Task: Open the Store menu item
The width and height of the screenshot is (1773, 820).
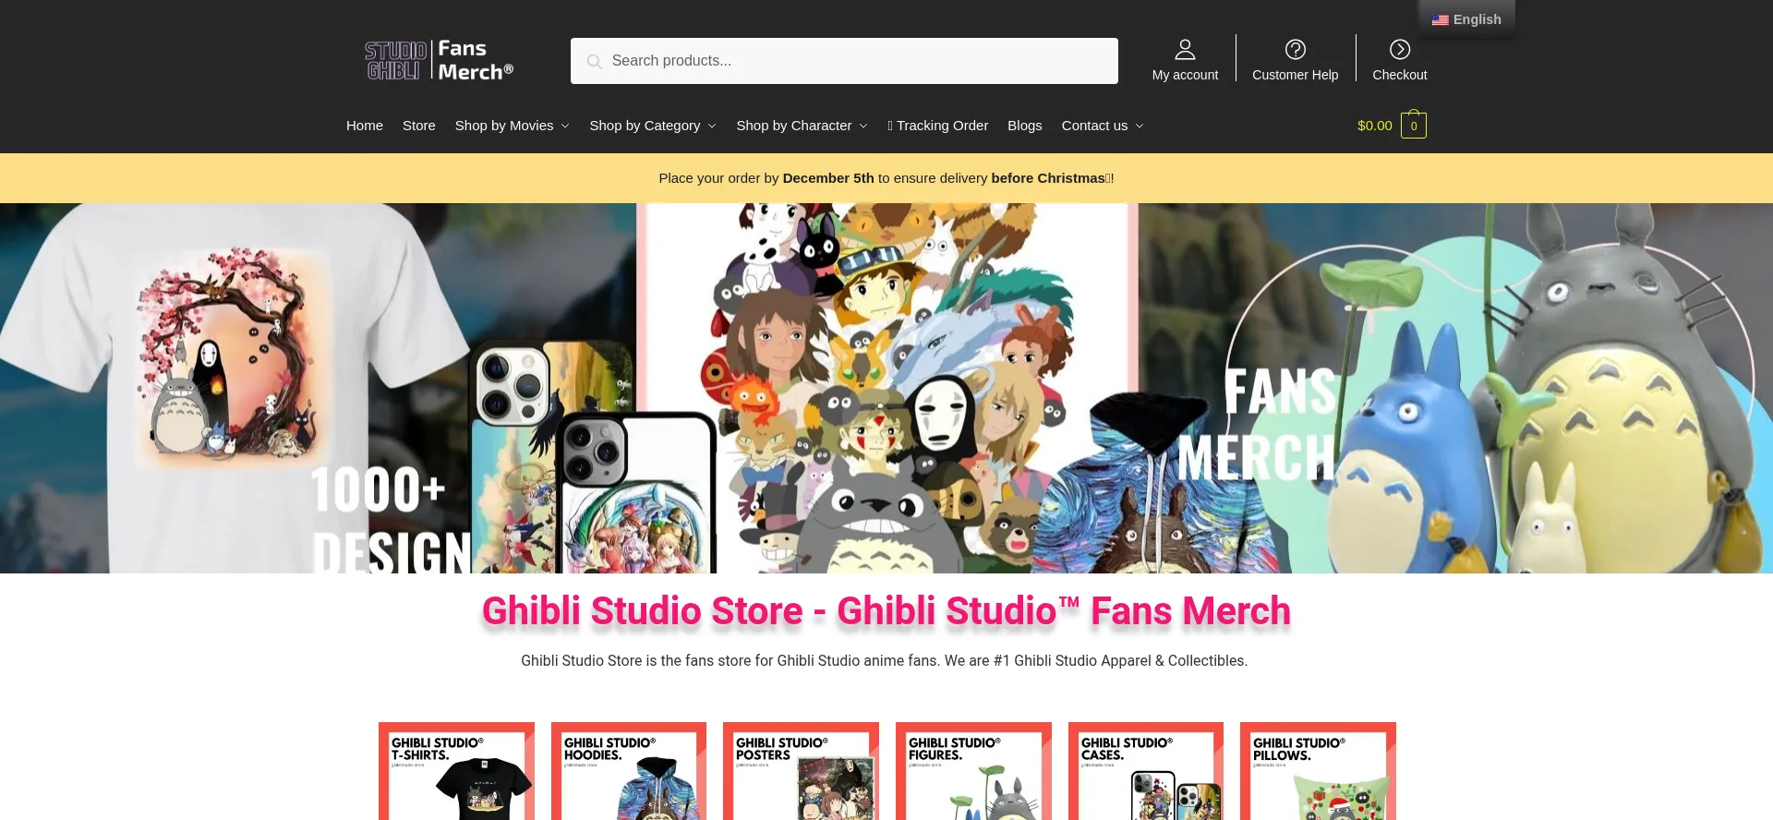Action: pos(419,126)
